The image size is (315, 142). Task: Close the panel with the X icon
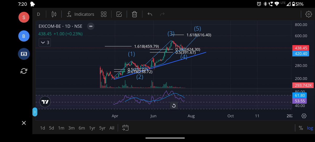[x=24, y=123]
